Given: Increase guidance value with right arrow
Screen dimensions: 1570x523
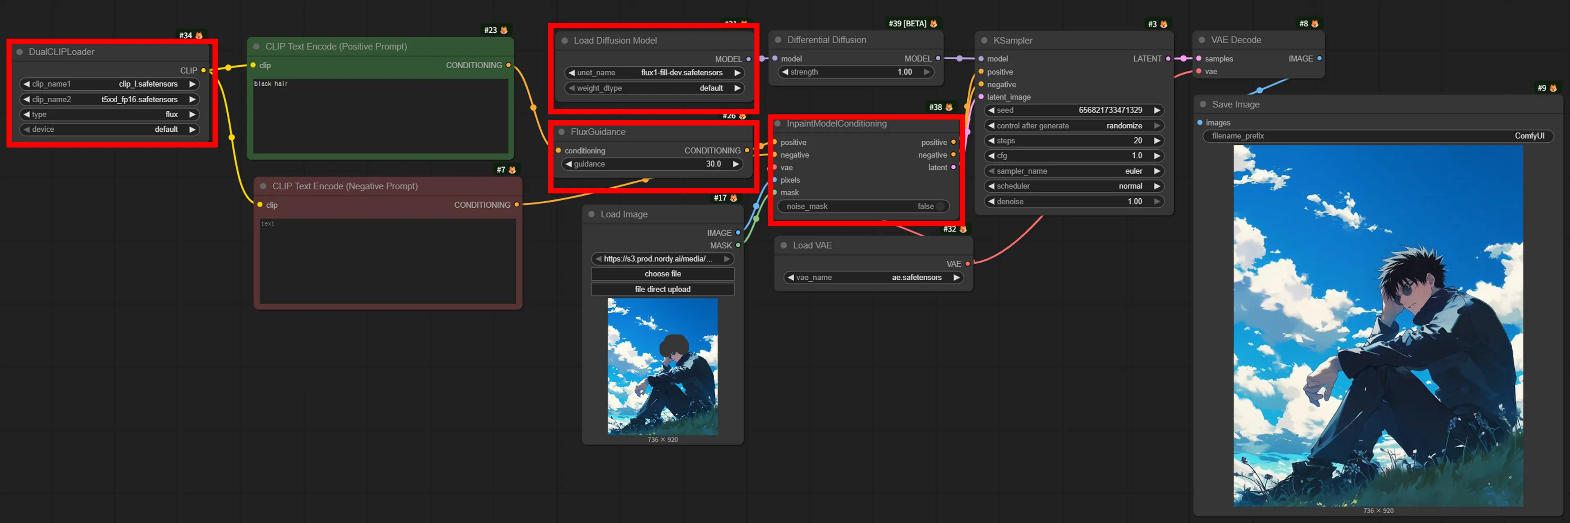Looking at the screenshot, I should pos(736,164).
